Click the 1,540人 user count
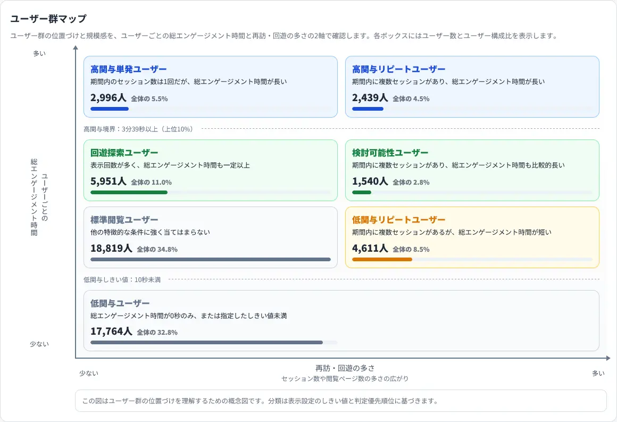This screenshot has height=422, width=617. (370, 181)
